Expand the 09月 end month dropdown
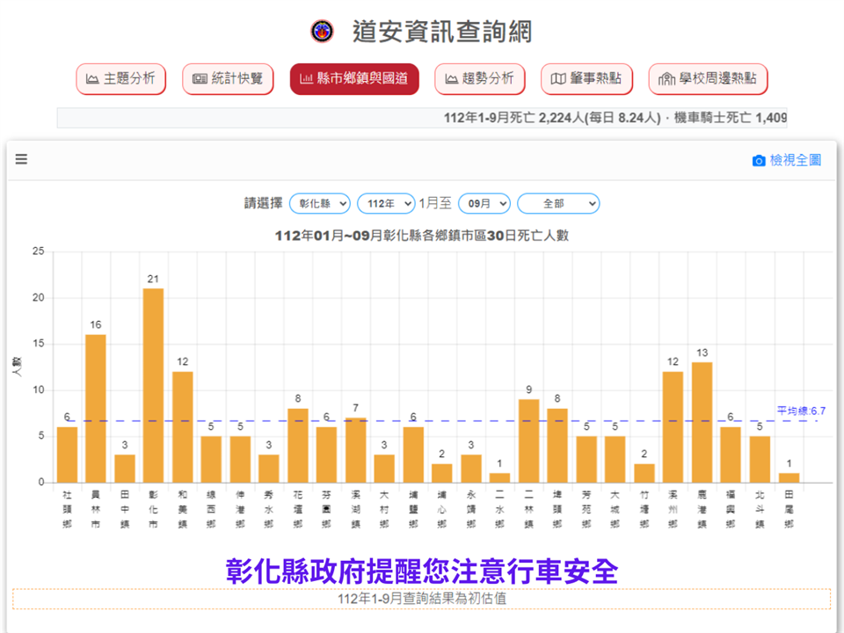 pyautogui.click(x=484, y=203)
